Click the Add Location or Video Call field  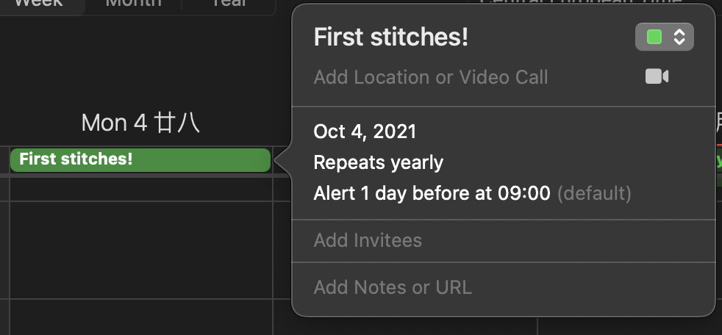[x=431, y=77]
